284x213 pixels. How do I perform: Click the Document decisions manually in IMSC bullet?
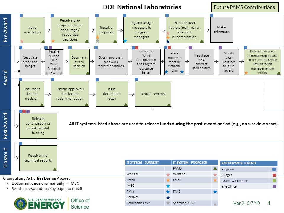[x=45, y=183]
